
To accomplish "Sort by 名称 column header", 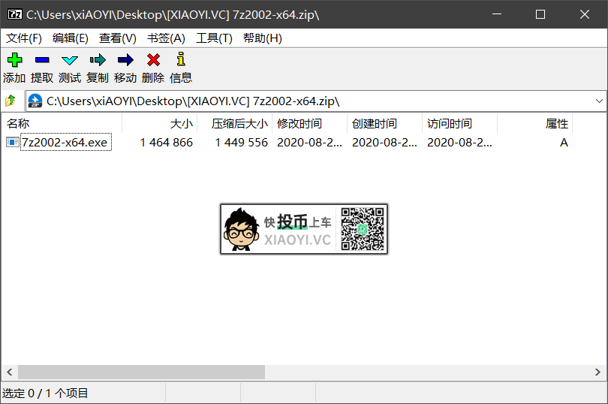I will (x=62, y=123).
